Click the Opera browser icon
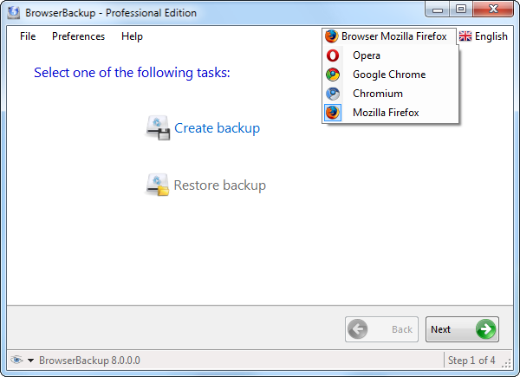Viewport: 520px width, 377px height. click(x=333, y=55)
